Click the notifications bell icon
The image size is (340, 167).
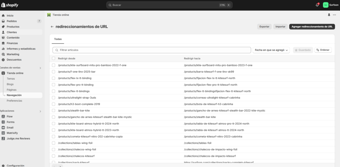(317, 5)
